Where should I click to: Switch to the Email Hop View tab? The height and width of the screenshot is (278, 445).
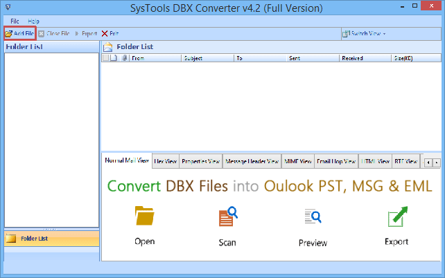(x=336, y=161)
